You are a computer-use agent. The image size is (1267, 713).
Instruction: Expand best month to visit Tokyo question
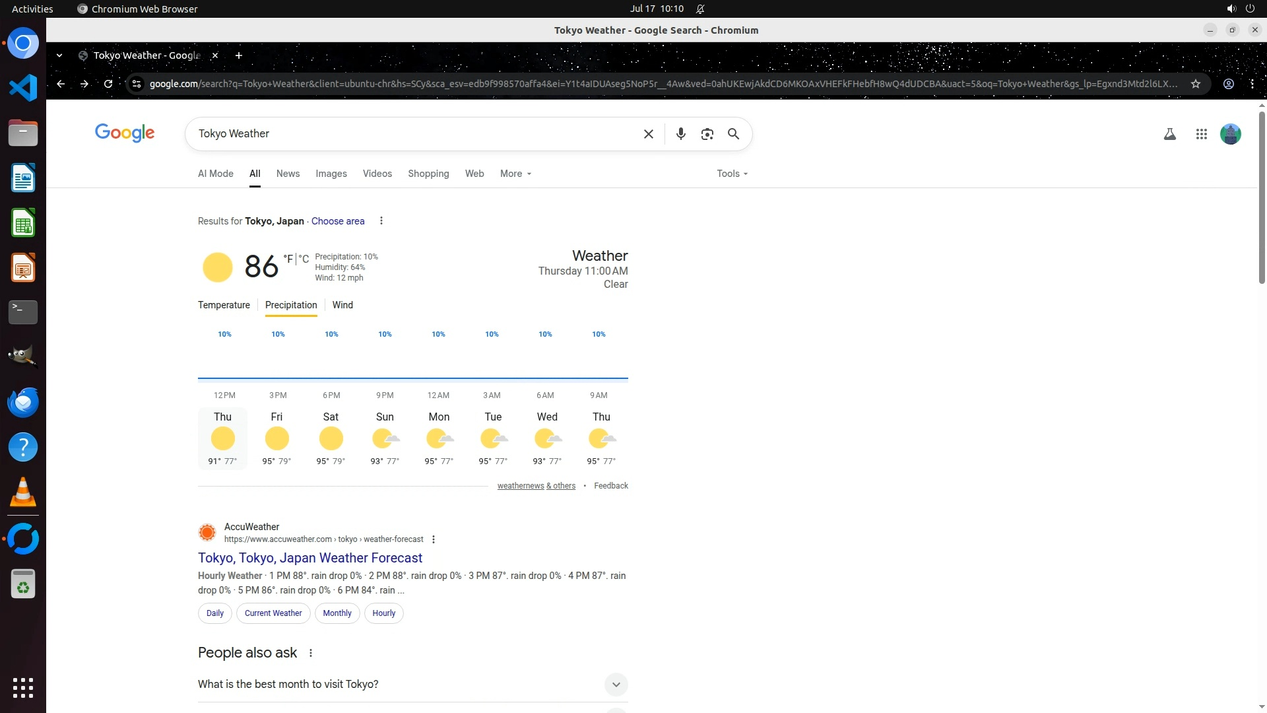615,684
